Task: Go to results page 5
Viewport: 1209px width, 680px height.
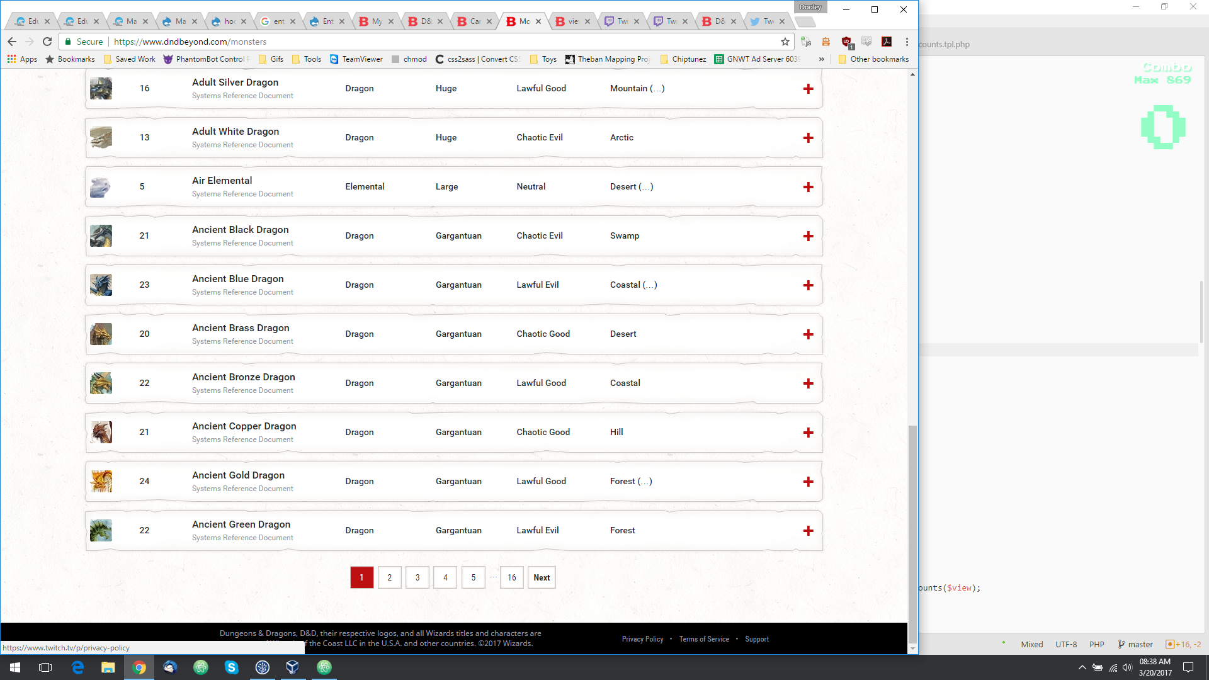Action: point(474,577)
